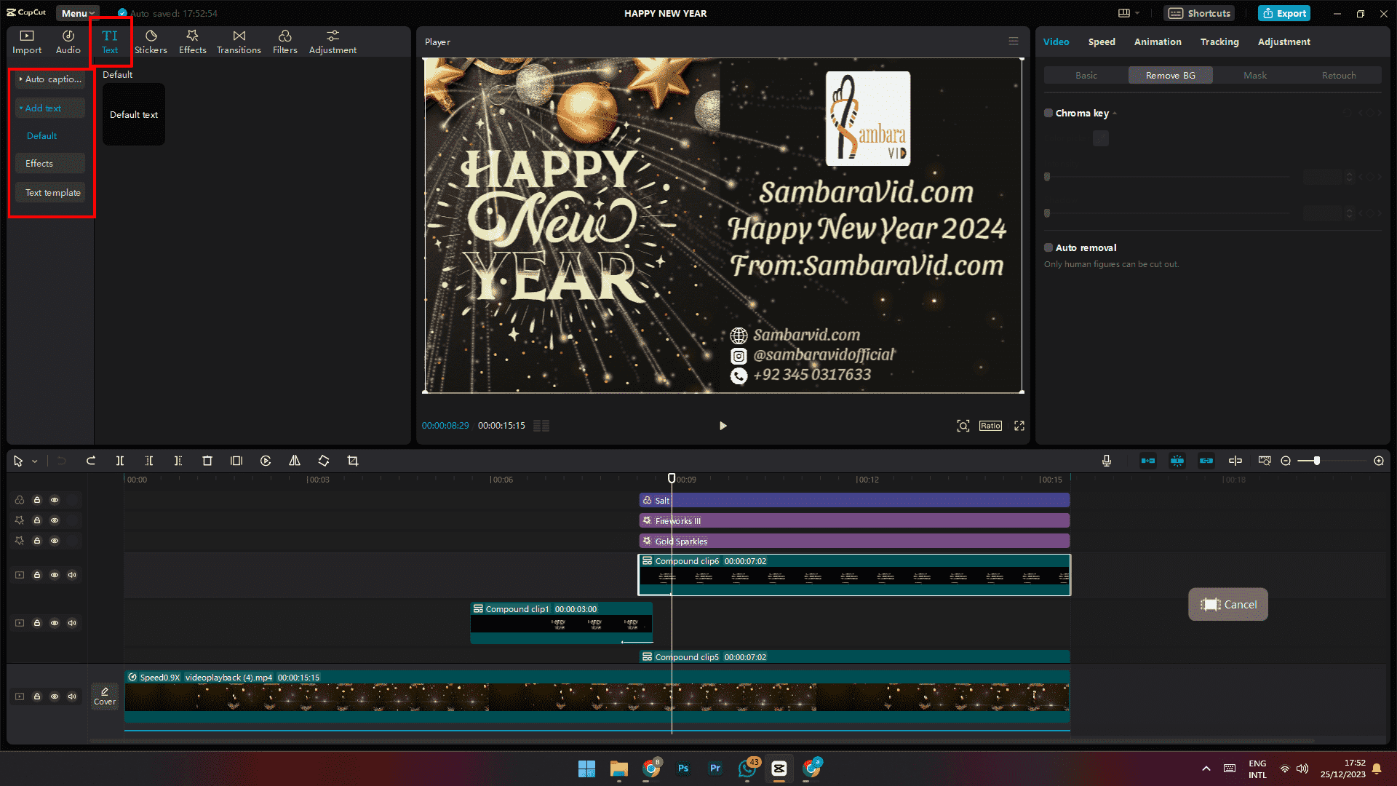Click the Mirror flip icon
This screenshot has height=786, width=1397.
tap(295, 461)
